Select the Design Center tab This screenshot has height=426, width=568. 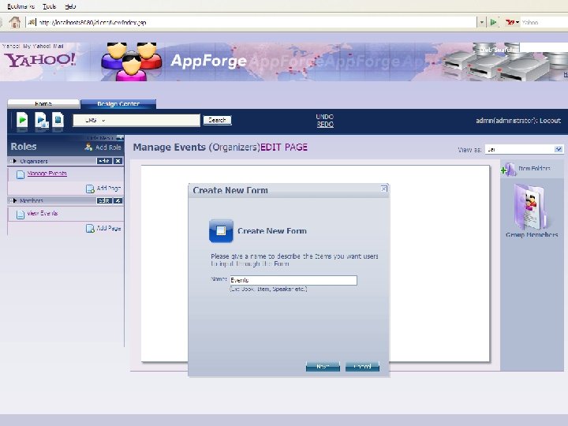(118, 103)
